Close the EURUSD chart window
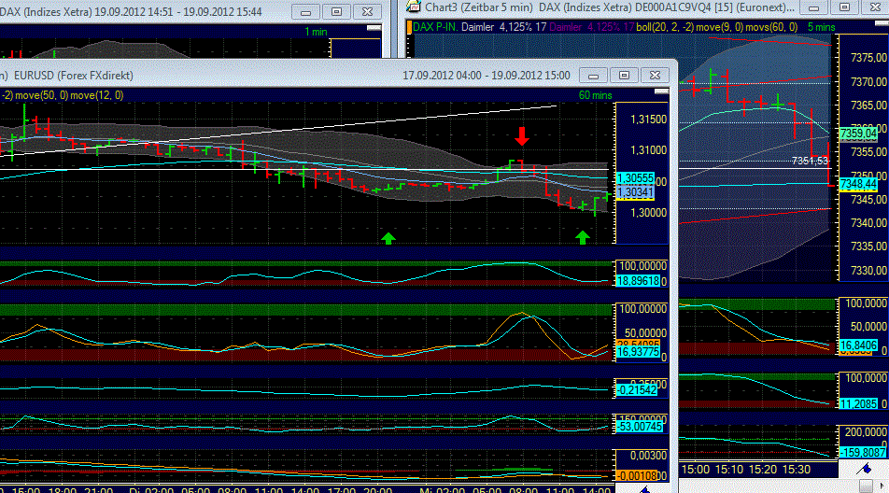This screenshot has width=889, height=493. (x=655, y=76)
